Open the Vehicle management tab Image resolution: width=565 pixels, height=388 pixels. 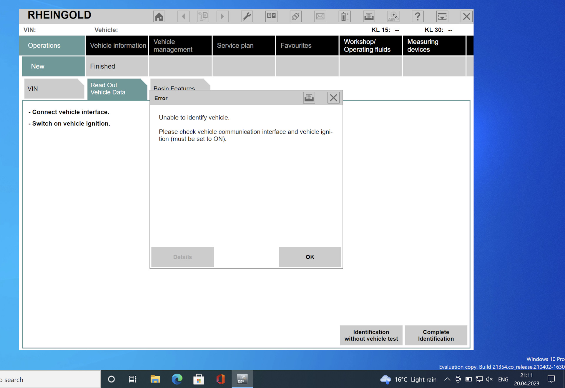click(180, 46)
